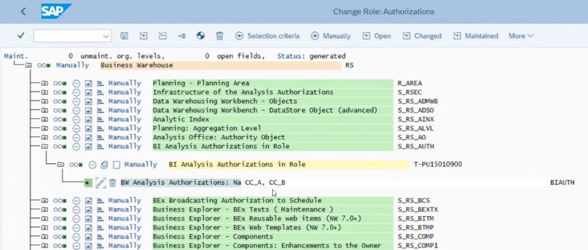Click the copy icon on T-PU15010900 row
The width and height of the screenshot is (588, 250).
(105, 165)
